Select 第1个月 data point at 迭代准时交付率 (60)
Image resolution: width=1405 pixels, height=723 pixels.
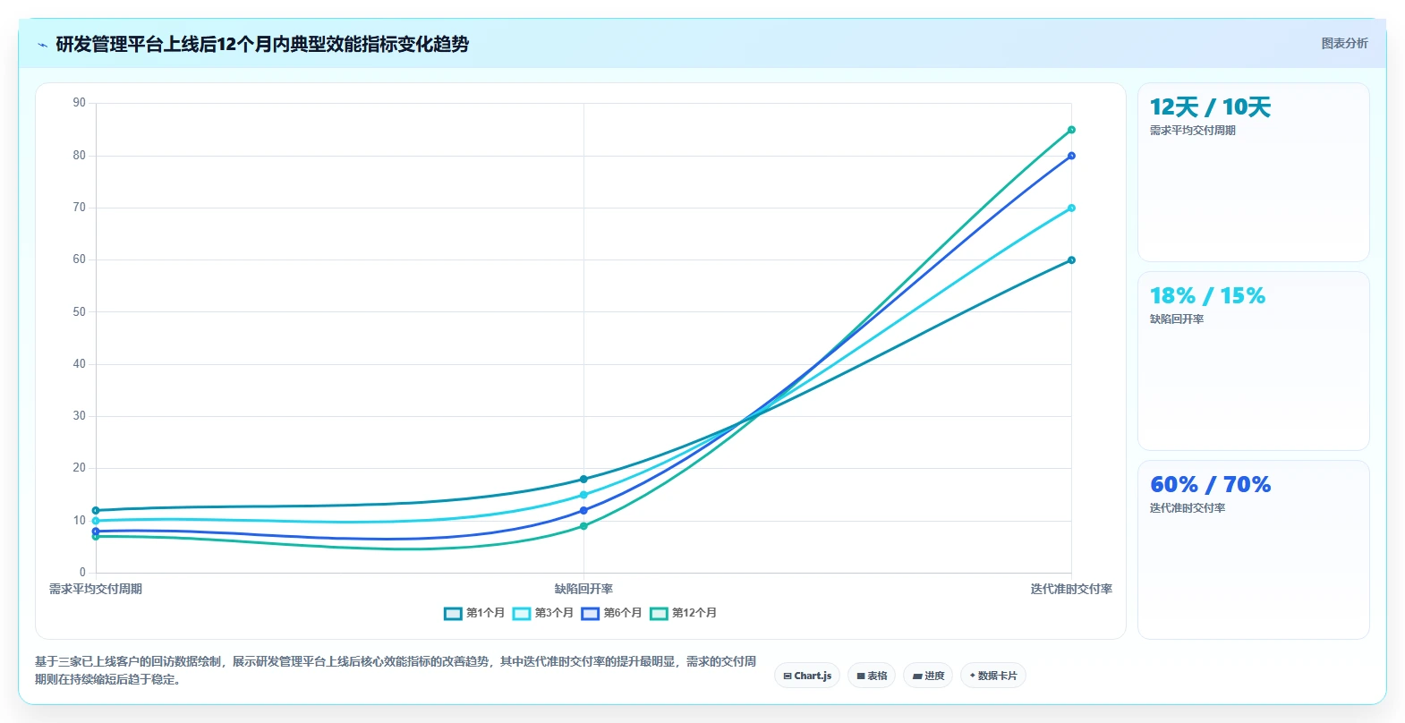pyautogui.click(x=1071, y=260)
